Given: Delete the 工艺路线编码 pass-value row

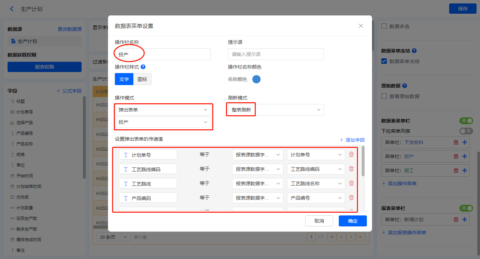Looking at the screenshot, I should click(351, 169).
